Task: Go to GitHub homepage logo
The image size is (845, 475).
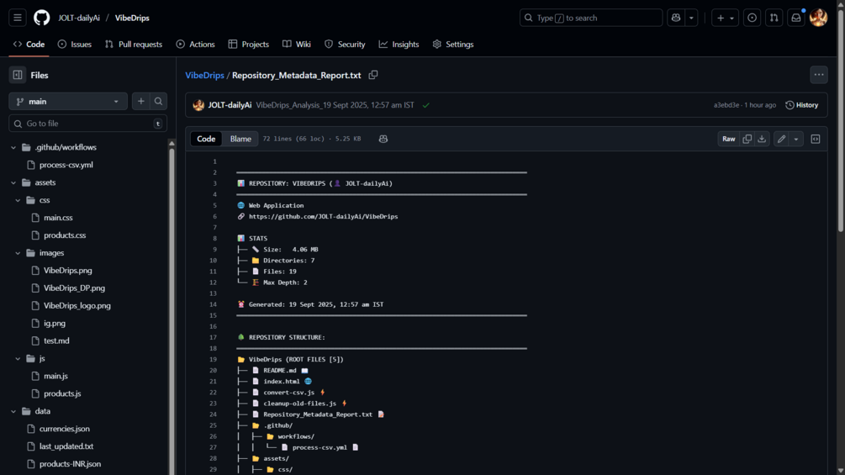Action: pyautogui.click(x=41, y=18)
